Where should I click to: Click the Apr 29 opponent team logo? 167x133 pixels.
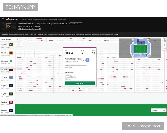tap(11, 45)
